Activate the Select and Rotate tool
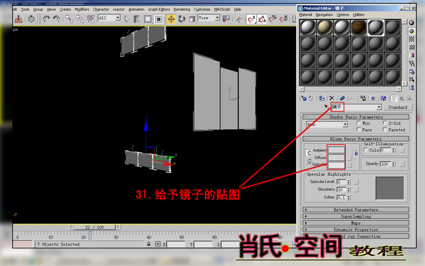This screenshot has width=425, height=266. (x=182, y=19)
